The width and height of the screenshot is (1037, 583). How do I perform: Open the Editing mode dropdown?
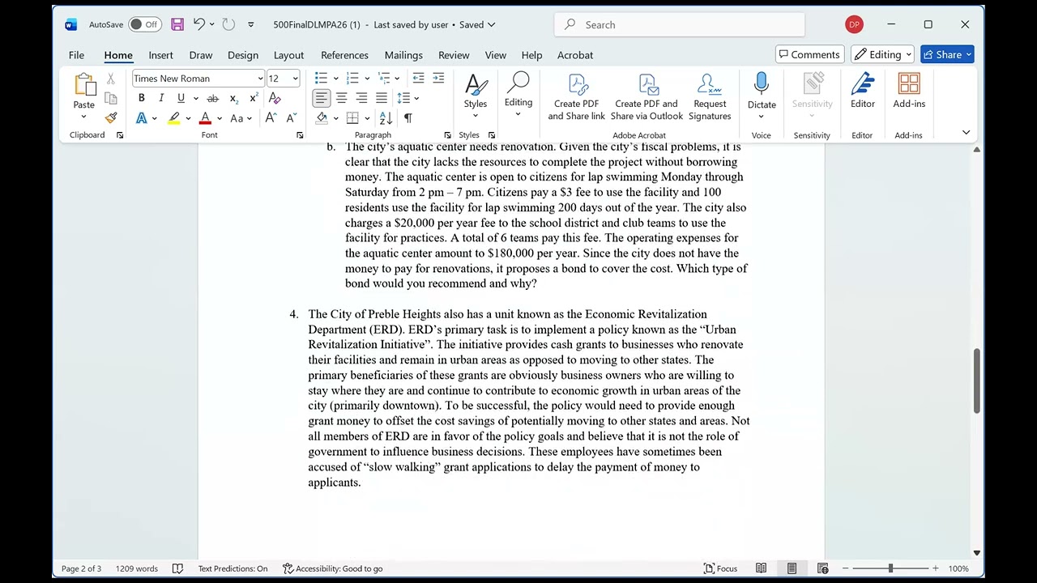[881, 54]
